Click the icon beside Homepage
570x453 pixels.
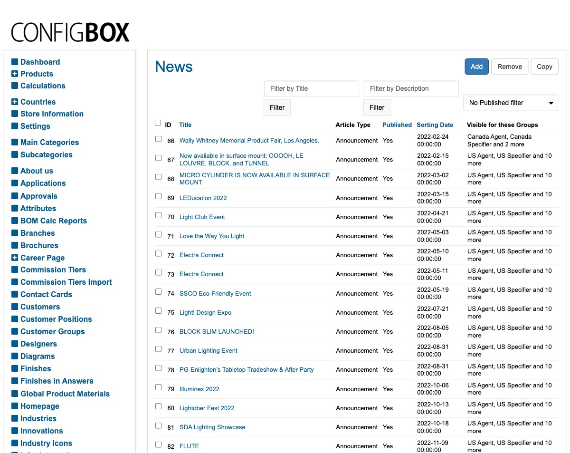coord(15,406)
